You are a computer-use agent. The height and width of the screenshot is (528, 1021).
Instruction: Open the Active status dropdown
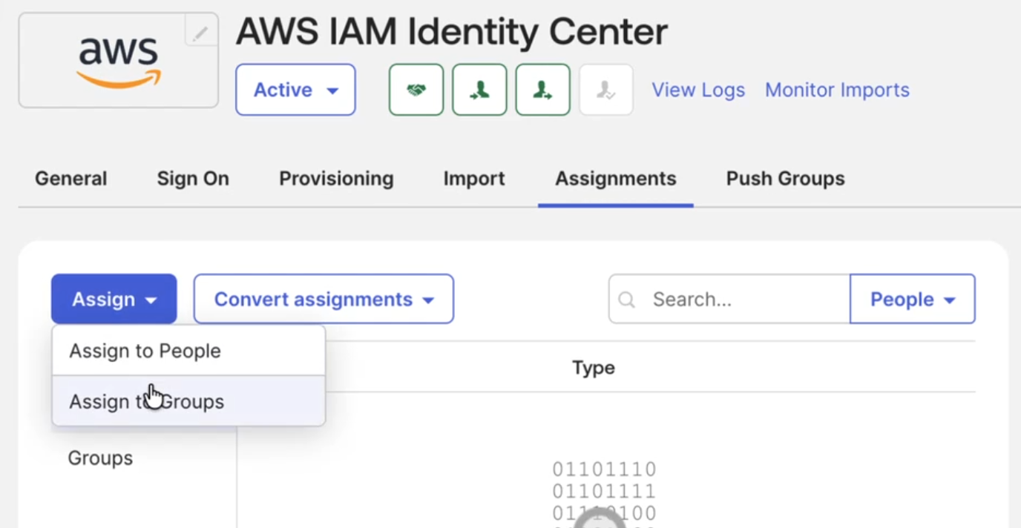[x=295, y=90]
